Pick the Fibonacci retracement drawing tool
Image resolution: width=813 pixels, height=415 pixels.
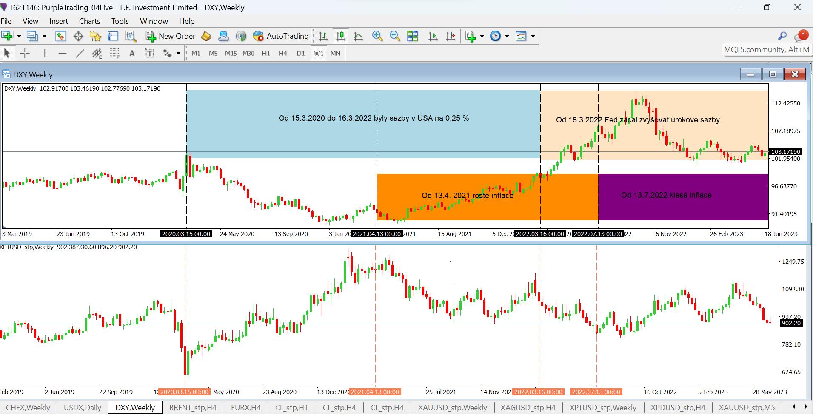pyautogui.click(x=114, y=53)
